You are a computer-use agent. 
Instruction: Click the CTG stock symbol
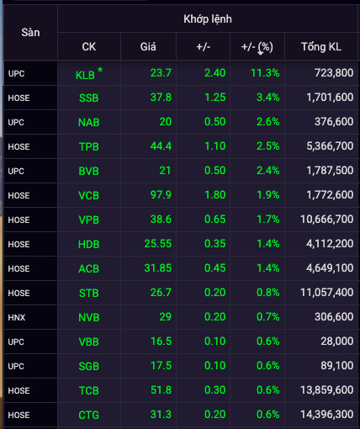89,415
